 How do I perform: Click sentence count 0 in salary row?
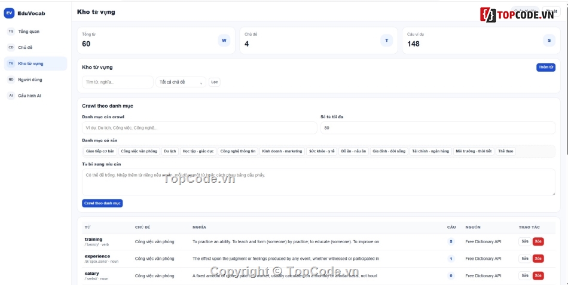[x=451, y=275]
